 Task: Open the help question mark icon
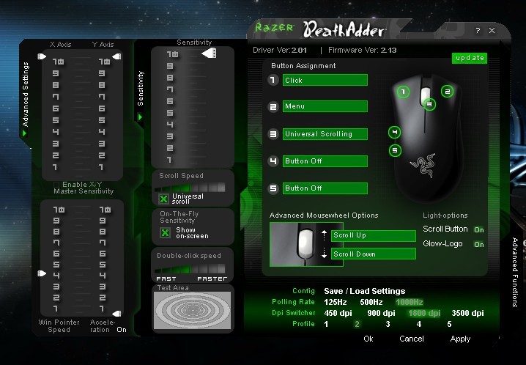pyautogui.click(x=478, y=31)
